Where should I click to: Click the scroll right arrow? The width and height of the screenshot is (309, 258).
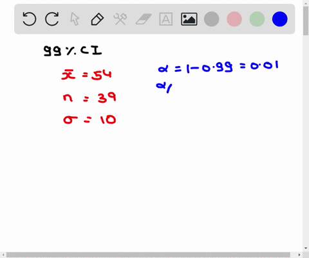tap(299, 255)
